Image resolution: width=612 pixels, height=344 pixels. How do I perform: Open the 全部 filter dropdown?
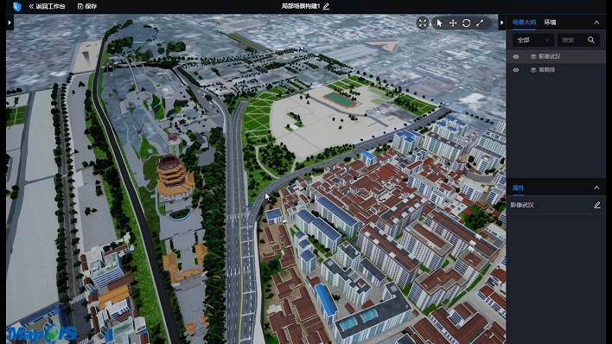532,40
